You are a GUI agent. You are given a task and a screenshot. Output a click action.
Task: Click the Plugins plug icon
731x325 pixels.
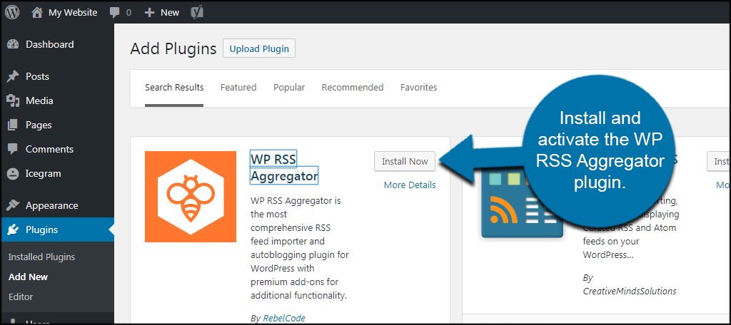[x=13, y=229]
